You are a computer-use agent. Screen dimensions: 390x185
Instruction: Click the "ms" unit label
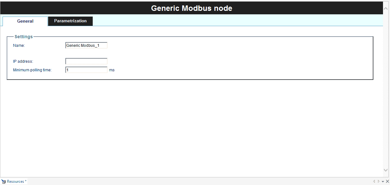click(112, 70)
